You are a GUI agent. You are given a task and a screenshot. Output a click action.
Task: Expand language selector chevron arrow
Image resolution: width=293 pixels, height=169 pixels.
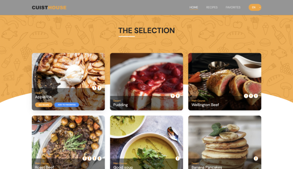(x=260, y=7)
